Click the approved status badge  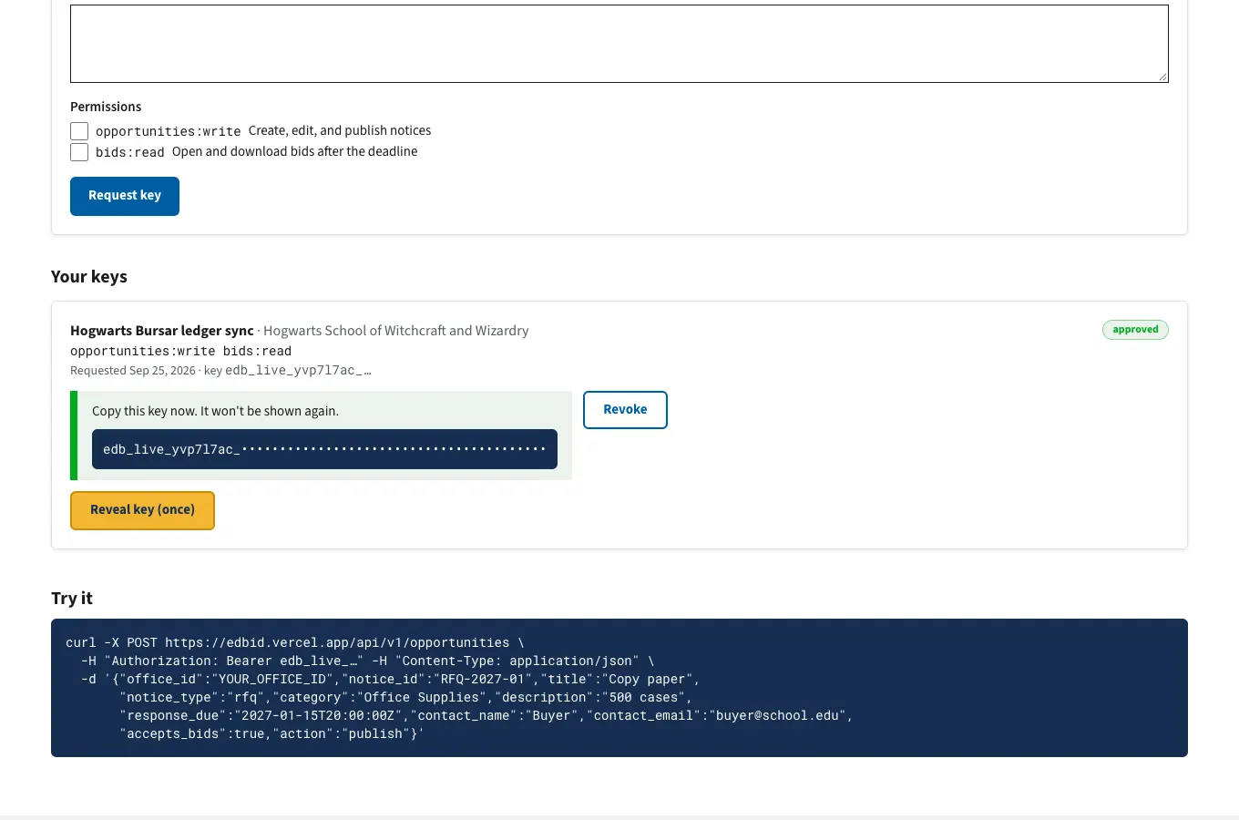click(x=1135, y=330)
